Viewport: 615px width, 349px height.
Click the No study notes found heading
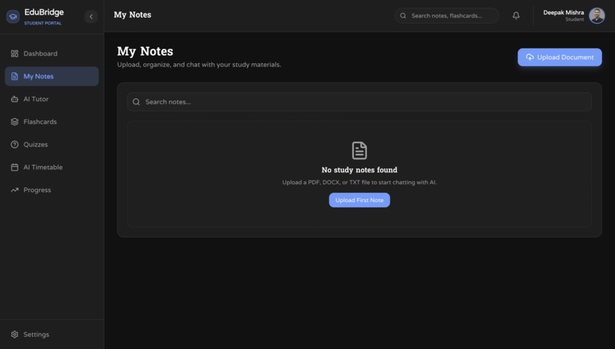point(359,170)
